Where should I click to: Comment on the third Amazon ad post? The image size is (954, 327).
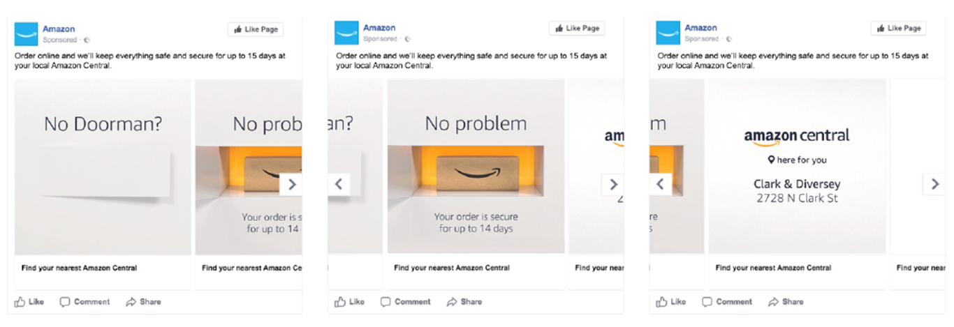coord(727,302)
